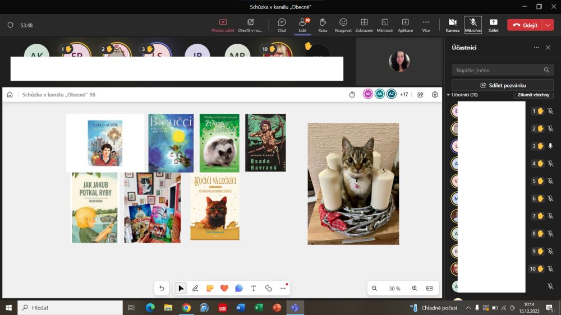The image size is (561, 315).
Task: Click raised hand 9 in participant list
Action: coord(537,251)
